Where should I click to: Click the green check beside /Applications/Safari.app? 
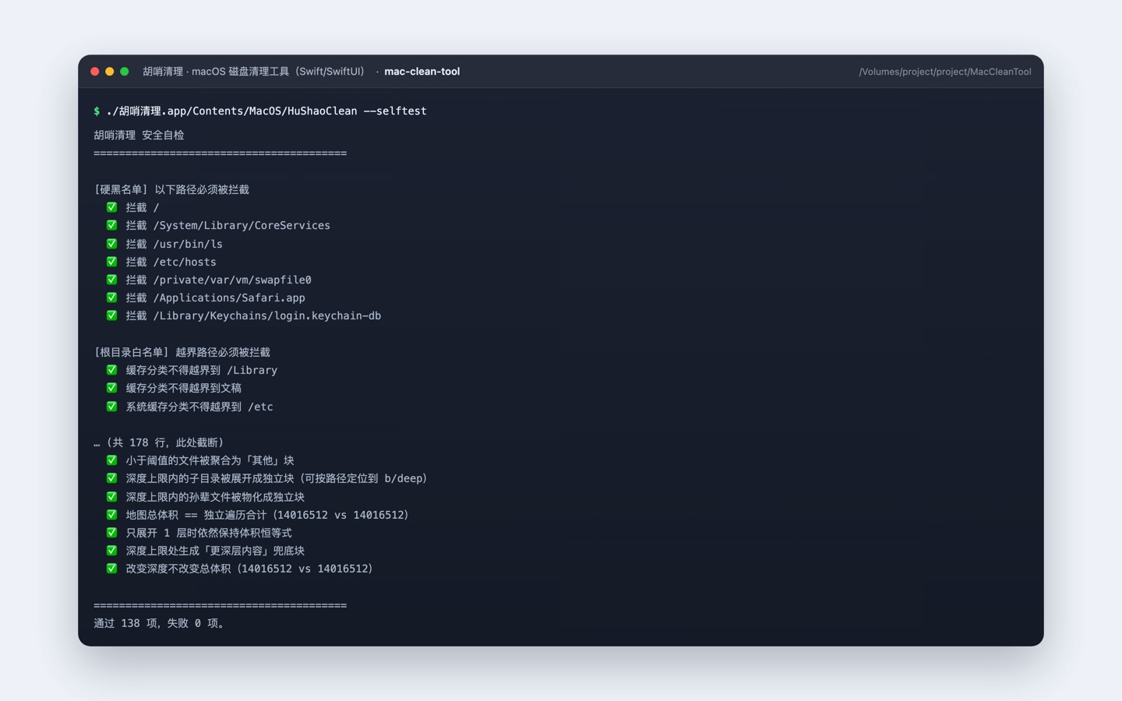(x=111, y=298)
